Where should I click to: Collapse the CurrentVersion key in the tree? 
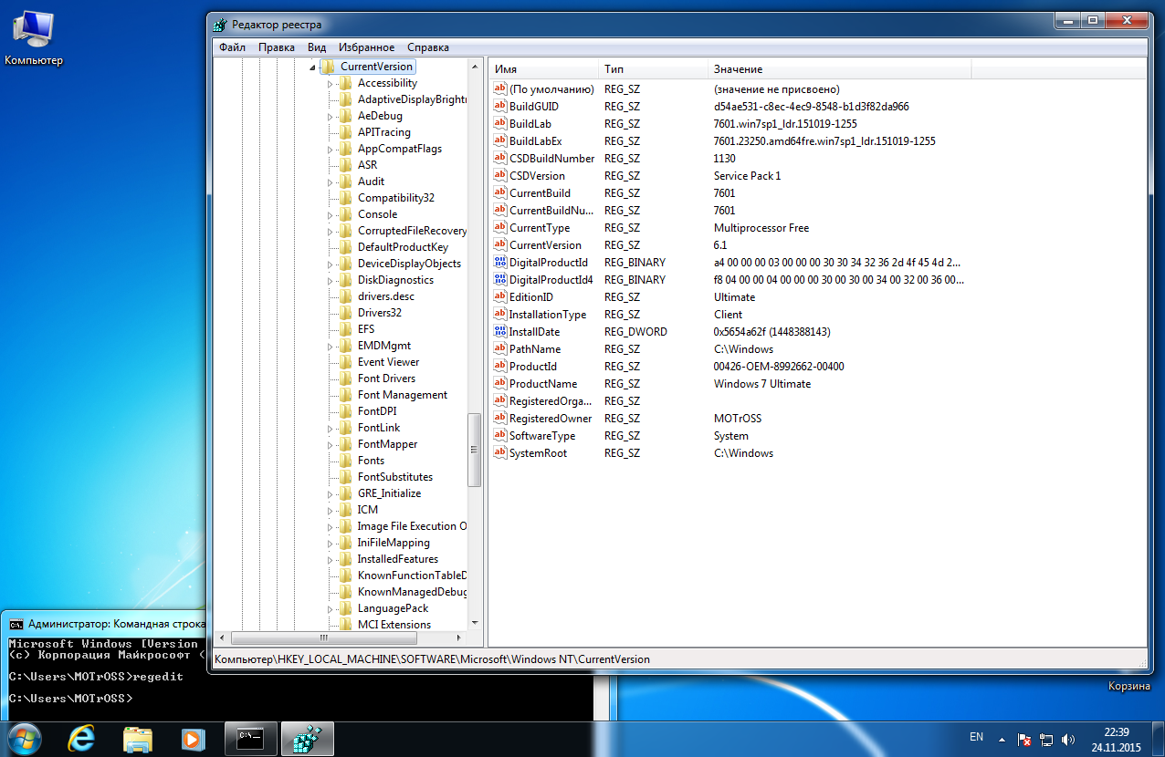[312, 67]
